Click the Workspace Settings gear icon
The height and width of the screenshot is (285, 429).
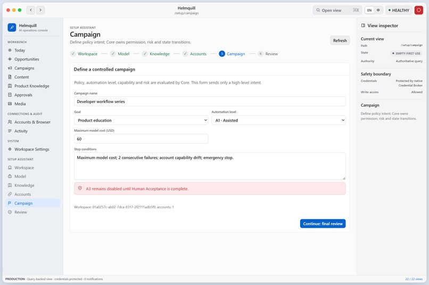point(10,149)
